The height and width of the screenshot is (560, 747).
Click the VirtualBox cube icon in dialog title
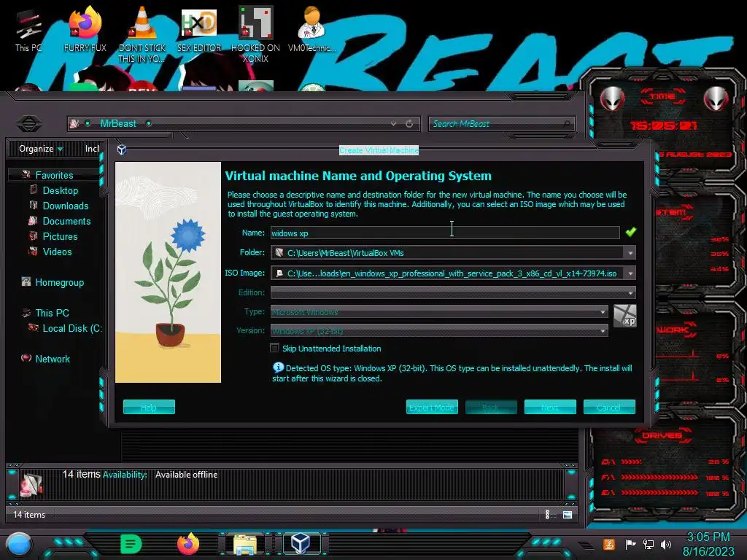click(x=122, y=150)
